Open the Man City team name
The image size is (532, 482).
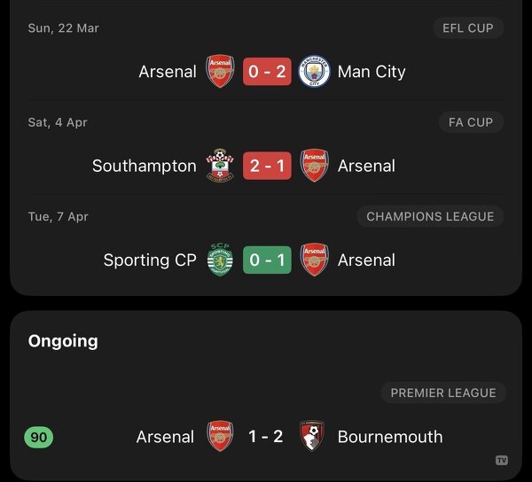[372, 72]
